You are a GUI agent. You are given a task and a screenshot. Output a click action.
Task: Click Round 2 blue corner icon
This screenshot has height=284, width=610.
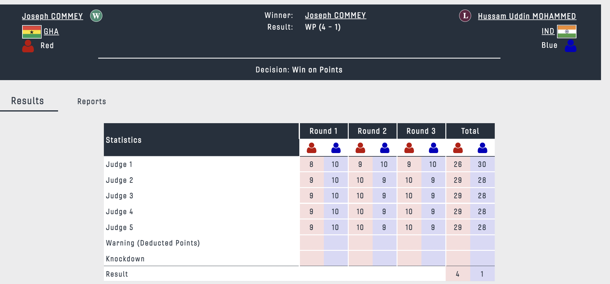pyautogui.click(x=385, y=148)
